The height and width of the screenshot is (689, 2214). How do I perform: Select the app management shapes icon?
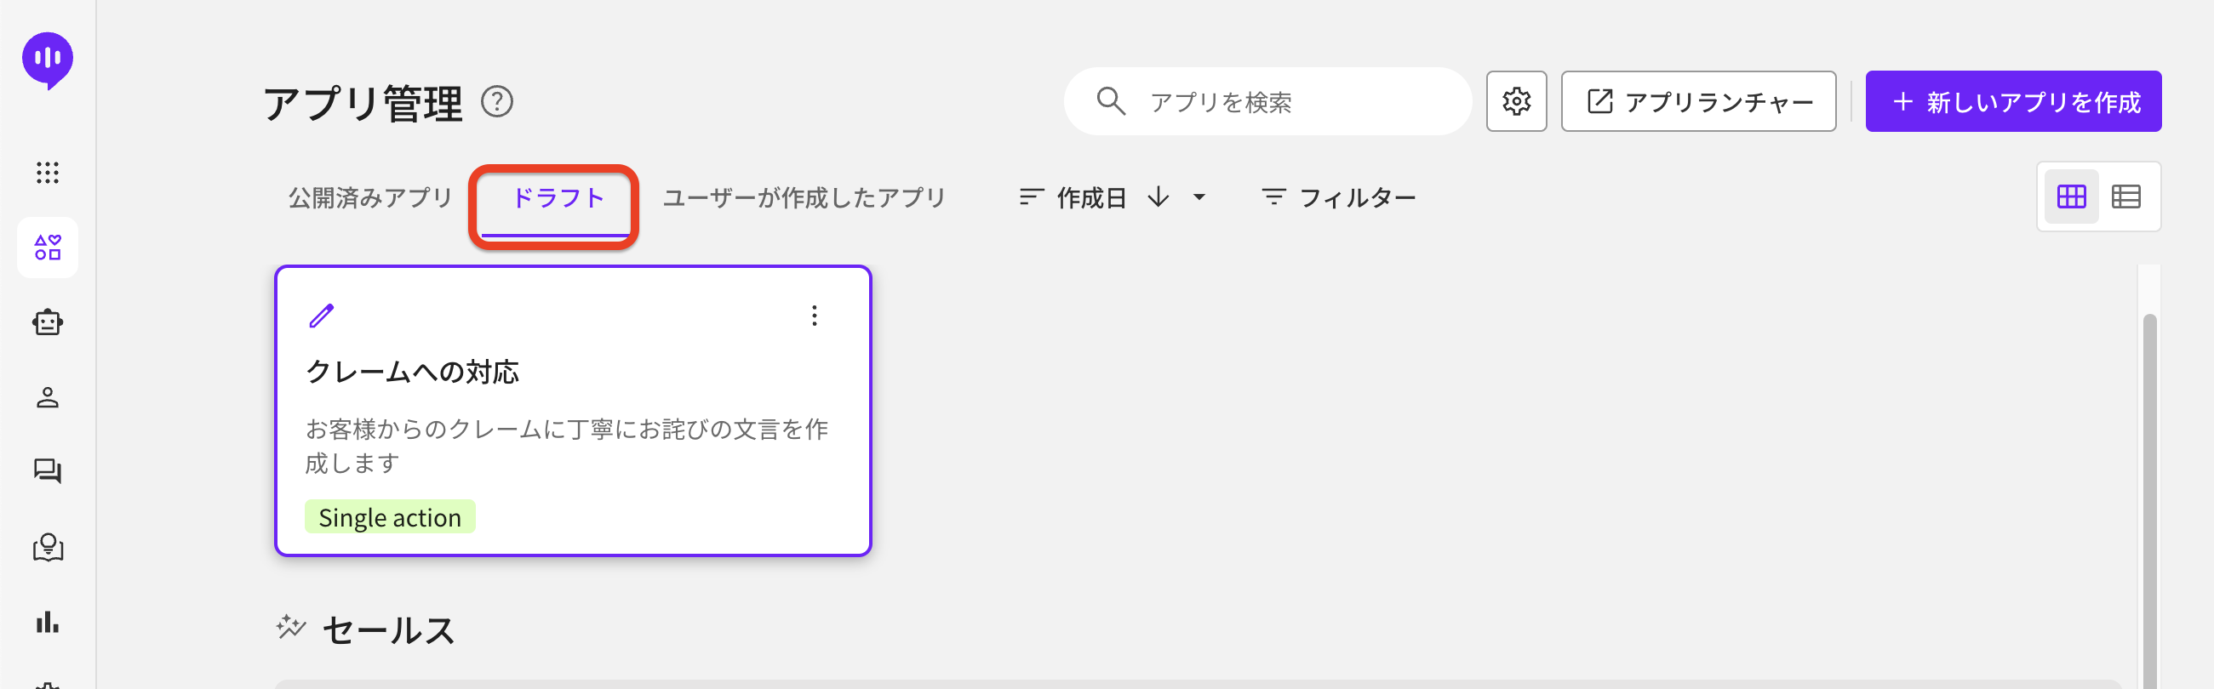pos(48,248)
